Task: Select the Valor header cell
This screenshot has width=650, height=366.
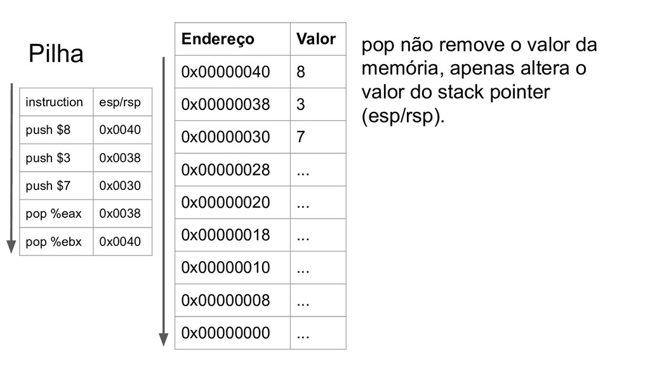Action: pos(318,39)
